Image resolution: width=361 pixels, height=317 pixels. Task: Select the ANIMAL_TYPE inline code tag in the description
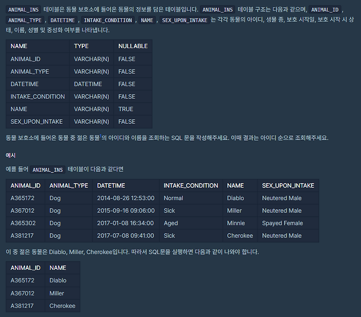point(25,20)
